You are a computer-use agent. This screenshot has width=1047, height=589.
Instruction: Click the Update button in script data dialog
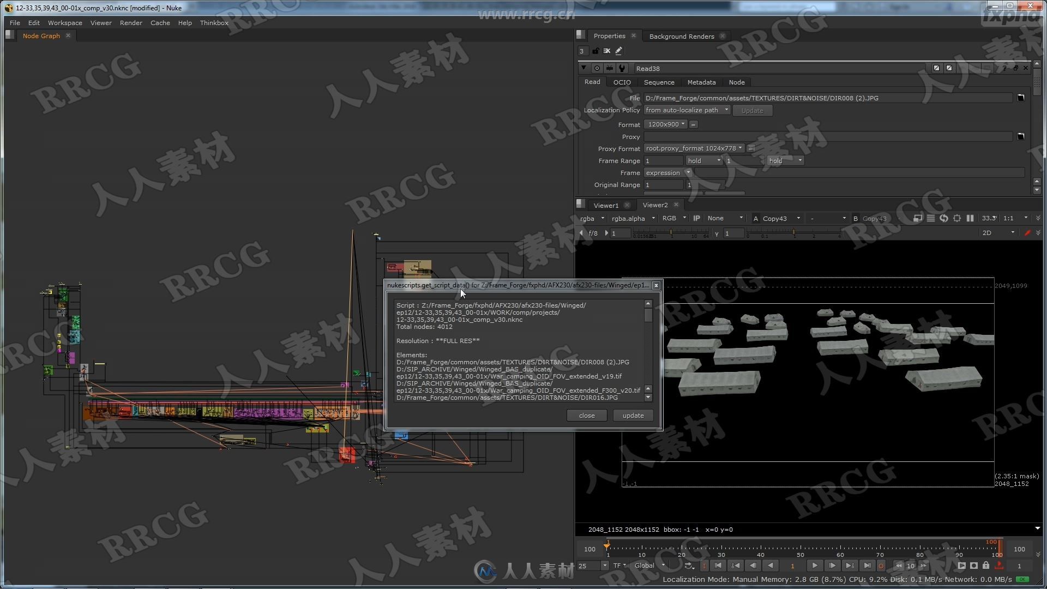(632, 415)
